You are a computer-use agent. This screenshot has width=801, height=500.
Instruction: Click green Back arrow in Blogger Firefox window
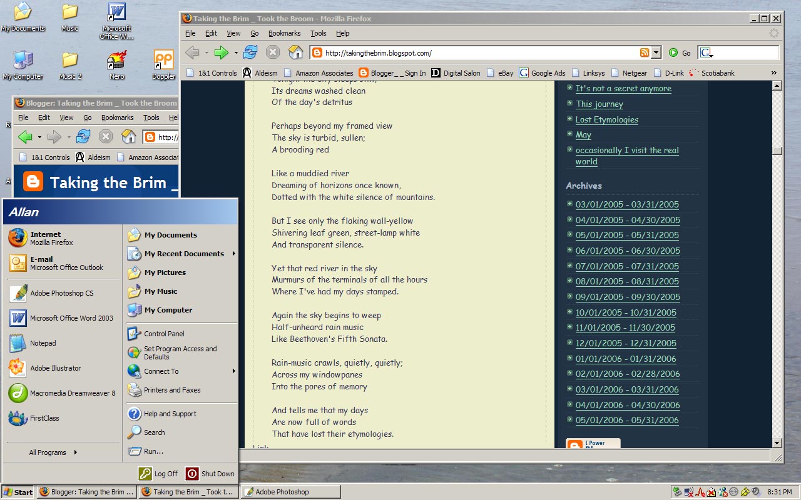point(24,136)
